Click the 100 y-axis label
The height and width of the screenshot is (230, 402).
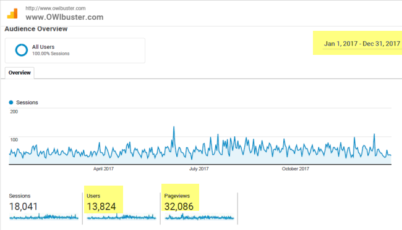coord(14,140)
